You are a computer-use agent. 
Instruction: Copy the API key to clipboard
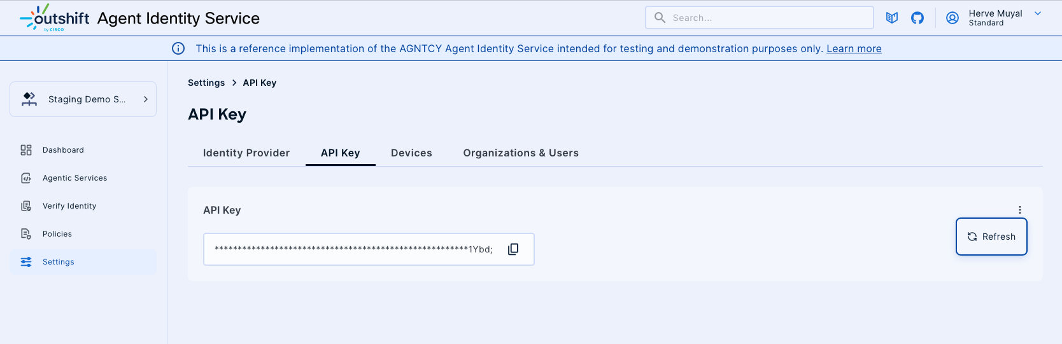(513, 249)
